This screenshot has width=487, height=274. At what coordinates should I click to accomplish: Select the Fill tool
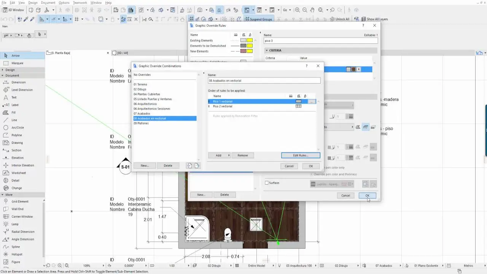(x=14, y=112)
